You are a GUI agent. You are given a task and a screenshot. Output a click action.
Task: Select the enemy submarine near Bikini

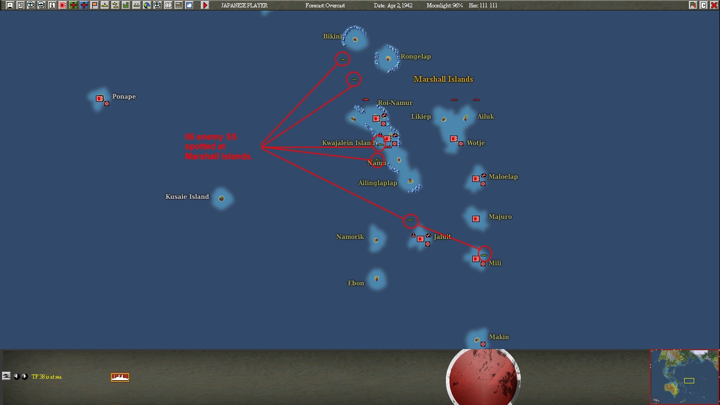(x=343, y=59)
